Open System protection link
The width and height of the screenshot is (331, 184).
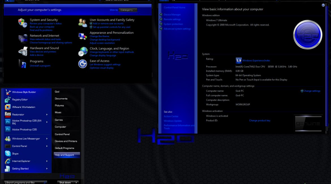(173, 24)
